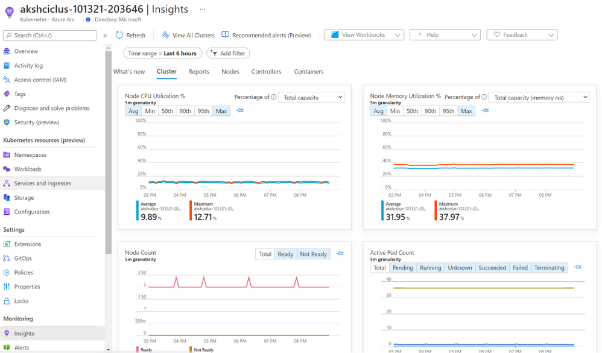Toggle Terminating in Active Pod Count

[550, 268]
